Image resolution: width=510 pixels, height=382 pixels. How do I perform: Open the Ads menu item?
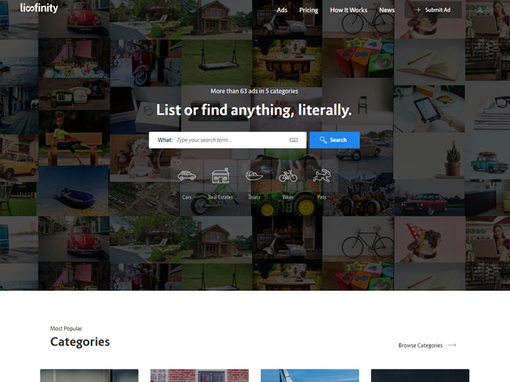pos(282,10)
